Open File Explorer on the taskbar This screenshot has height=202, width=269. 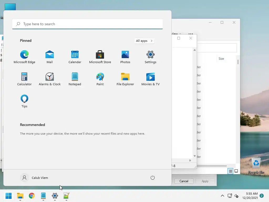pos(20,196)
